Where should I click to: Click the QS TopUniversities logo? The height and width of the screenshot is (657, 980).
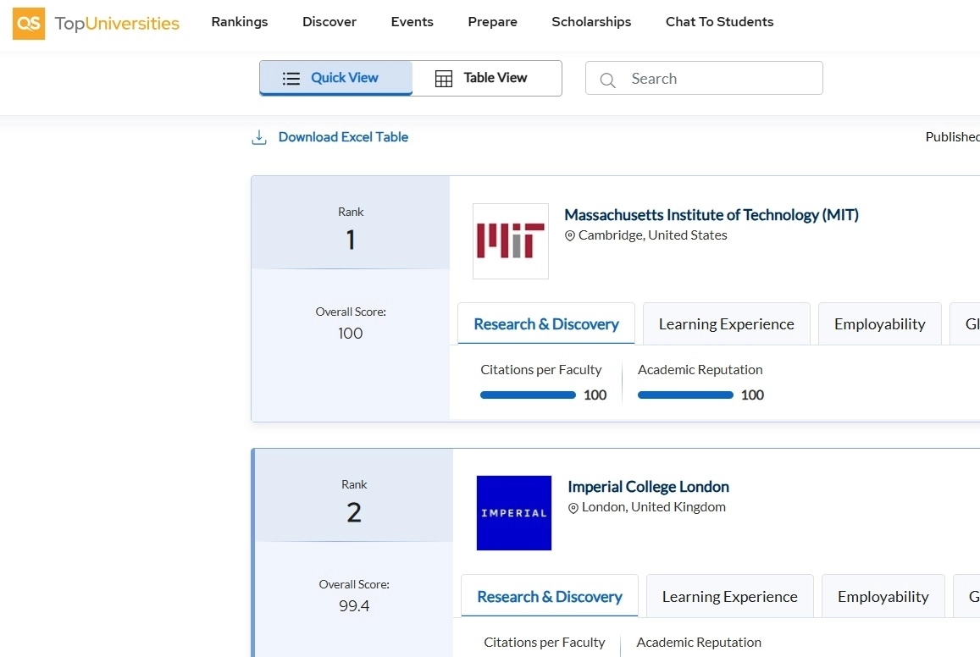coord(96,23)
